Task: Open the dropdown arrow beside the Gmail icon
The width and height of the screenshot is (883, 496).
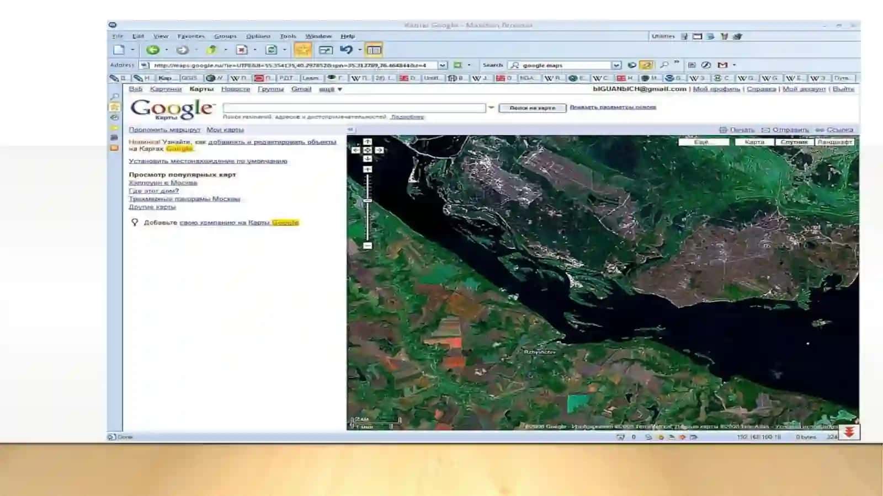Action: pos(734,65)
